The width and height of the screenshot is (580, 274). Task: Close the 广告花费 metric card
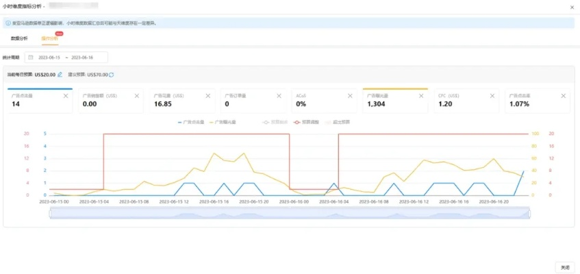point(207,96)
